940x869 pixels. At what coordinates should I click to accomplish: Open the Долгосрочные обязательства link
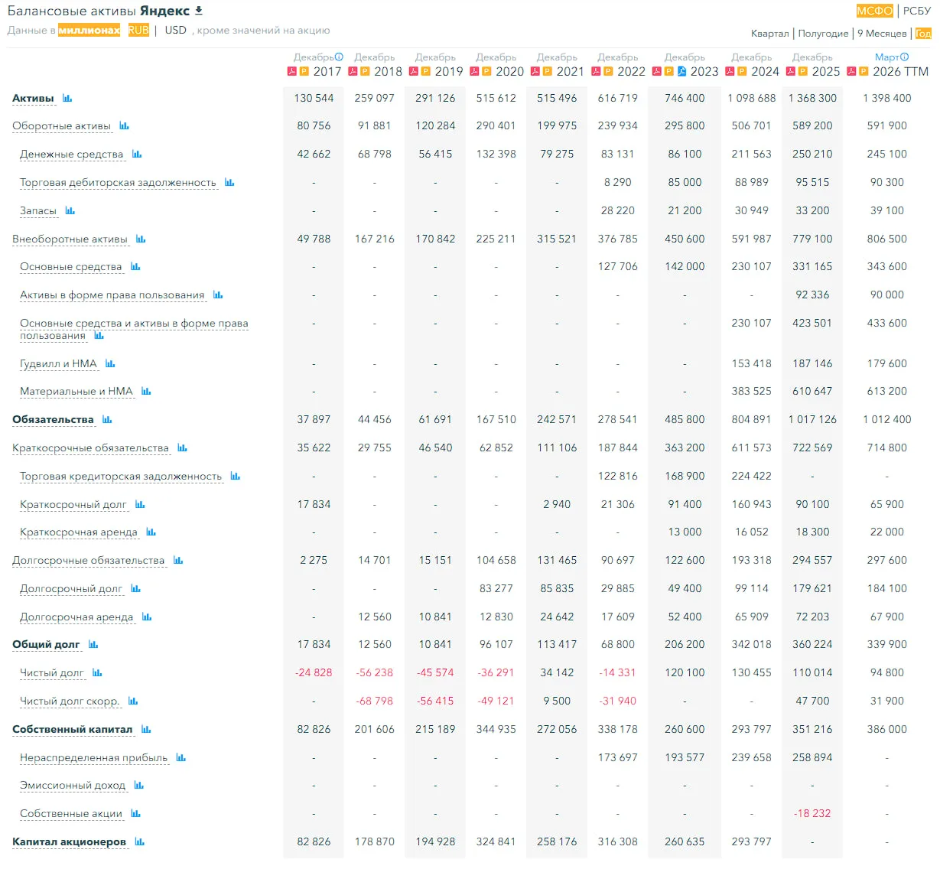[88, 561]
